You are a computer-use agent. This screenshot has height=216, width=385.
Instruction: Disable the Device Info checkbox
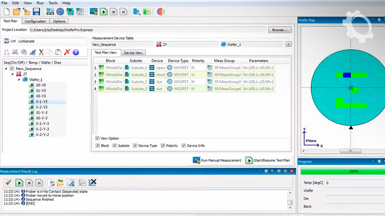pyautogui.click(x=183, y=146)
